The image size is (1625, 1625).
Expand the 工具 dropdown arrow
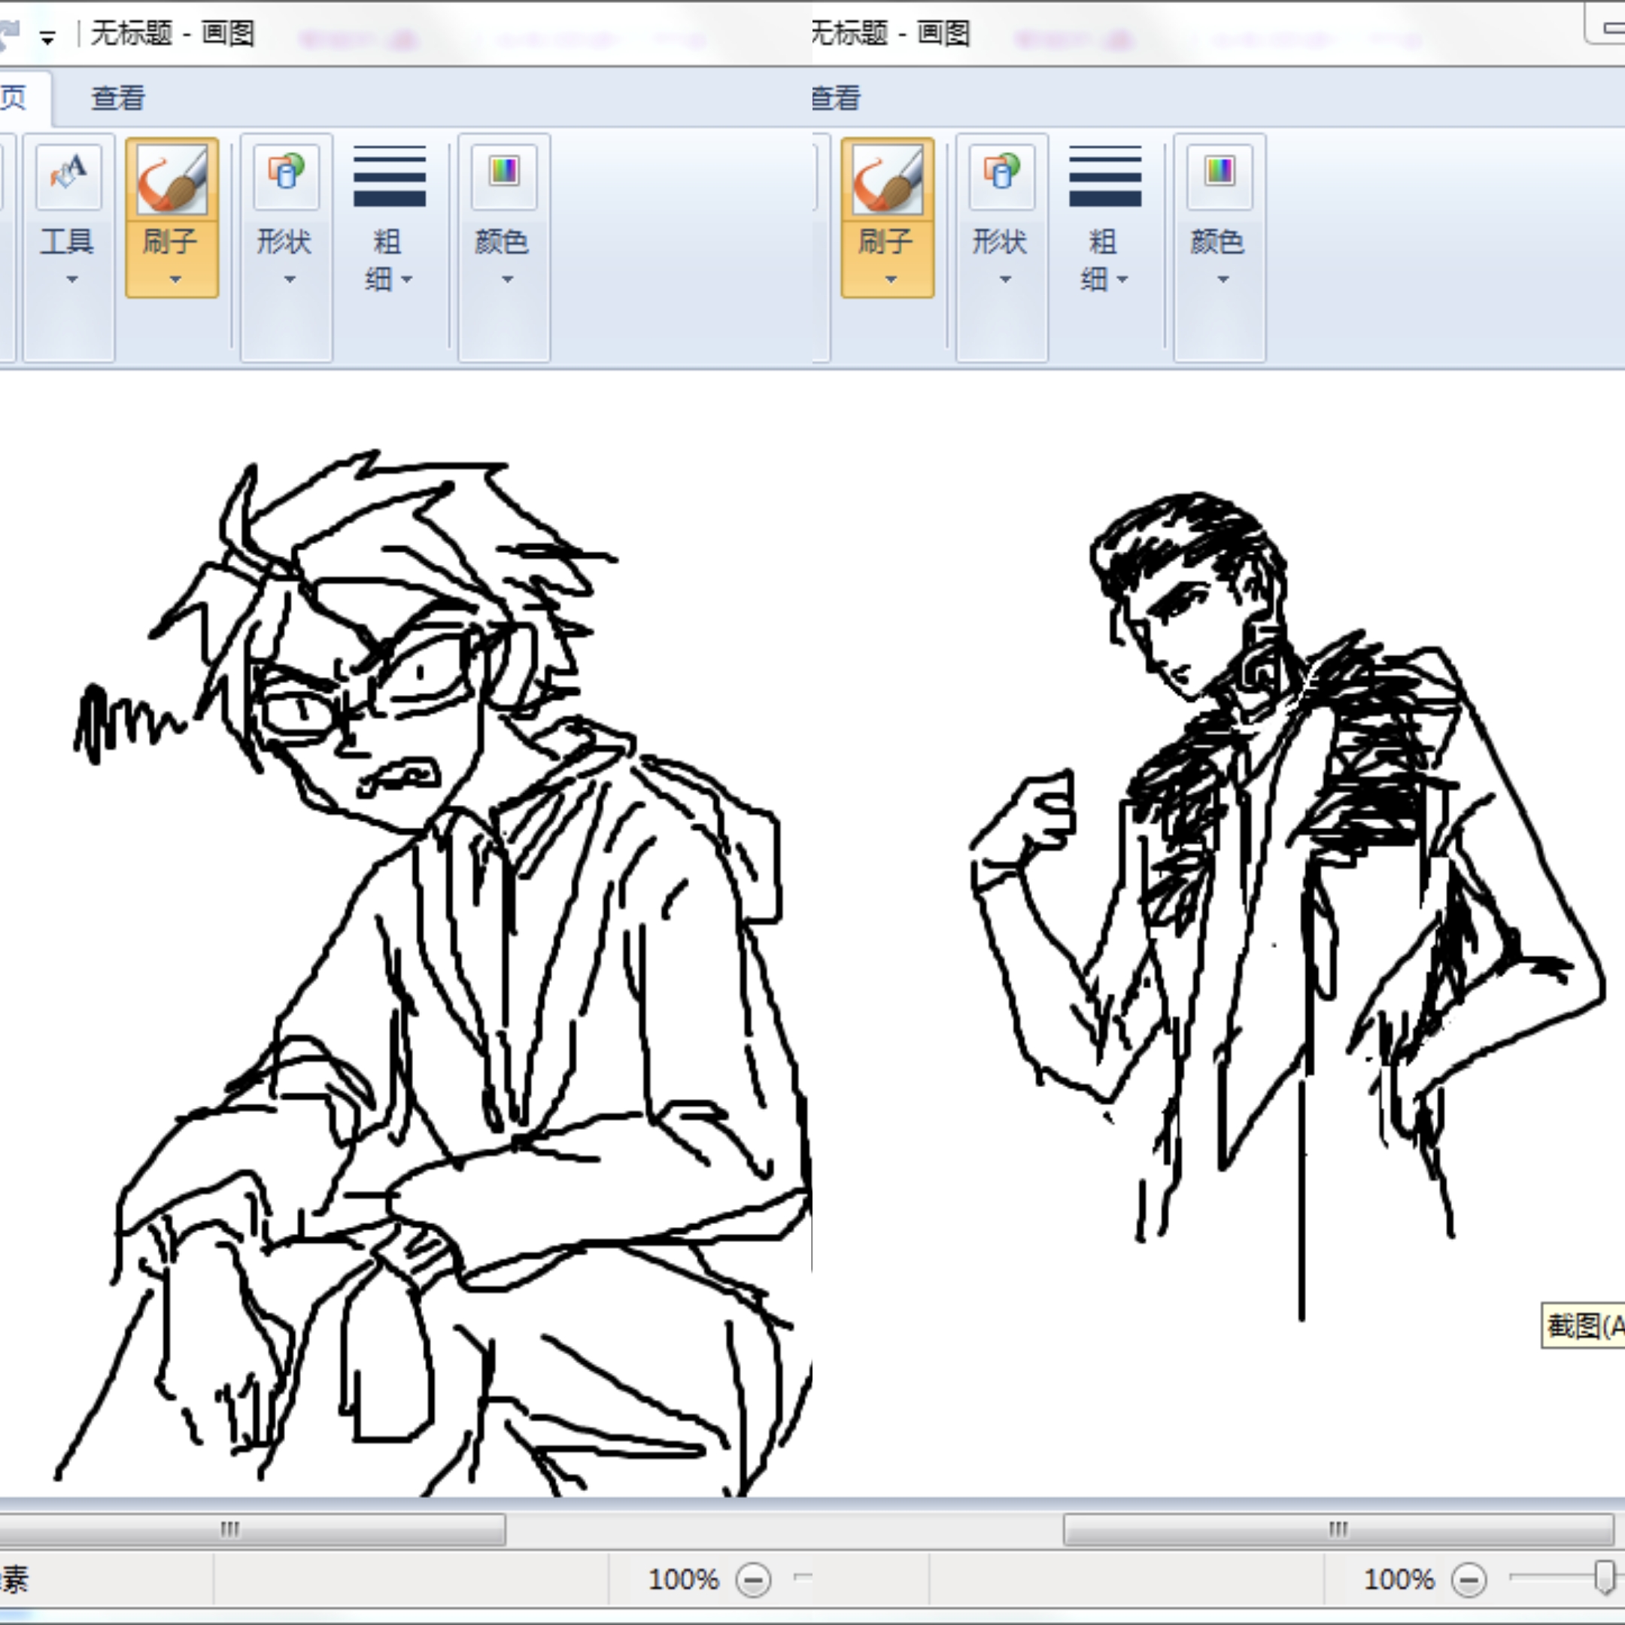[71, 279]
